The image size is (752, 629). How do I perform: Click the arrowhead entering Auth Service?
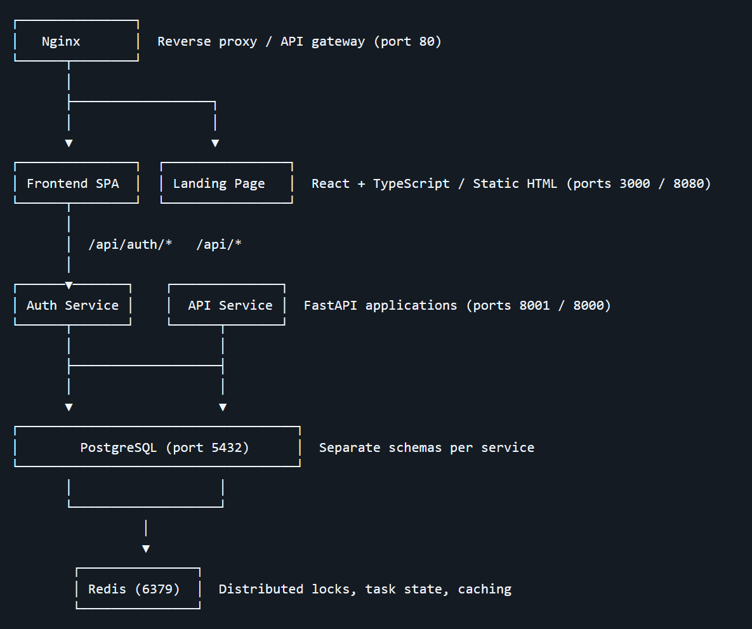69,285
